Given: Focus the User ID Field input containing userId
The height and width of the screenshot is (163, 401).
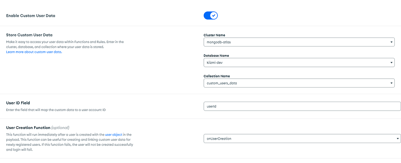Looking at the screenshot, I should pos(302,106).
